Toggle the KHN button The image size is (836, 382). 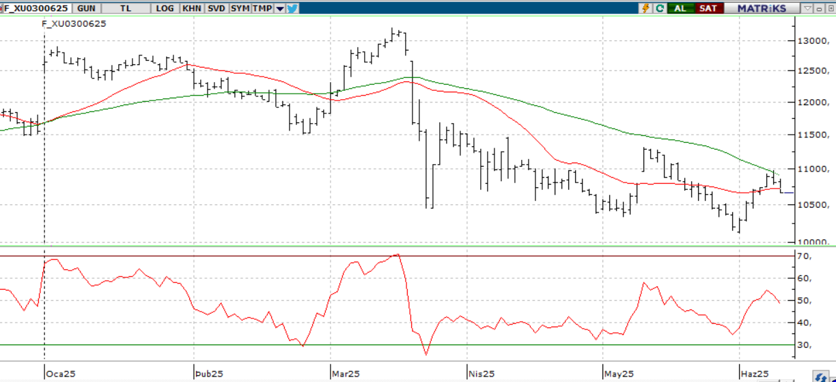pyautogui.click(x=192, y=8)
